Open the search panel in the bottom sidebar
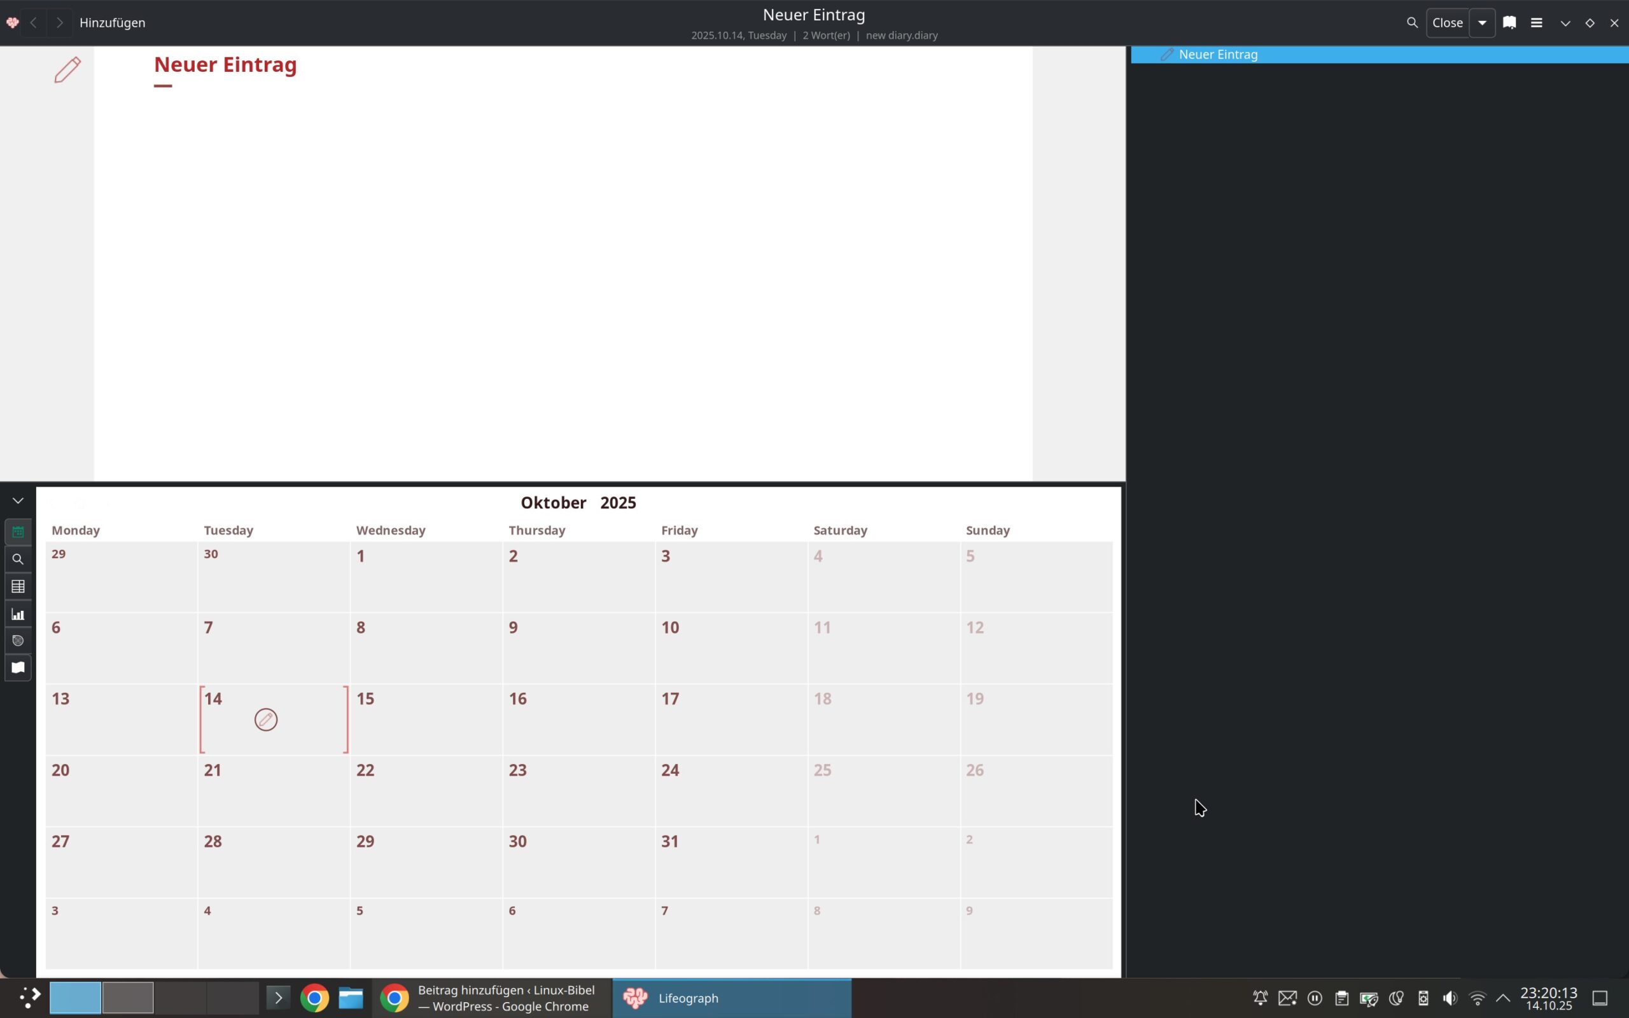 (x=18, y=559)
